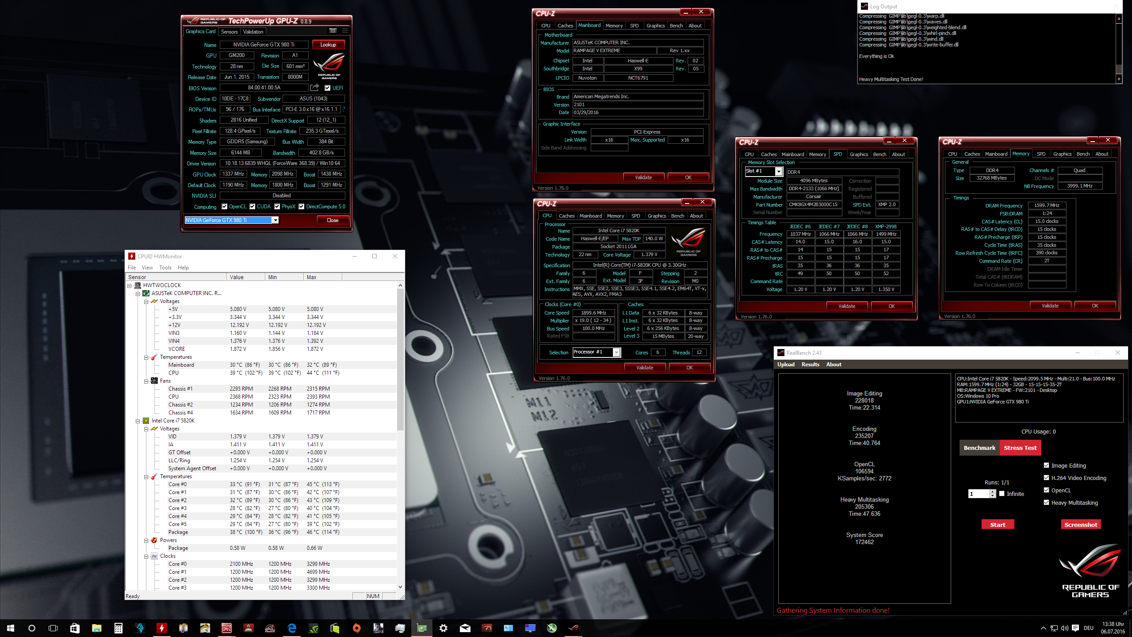Open the Mail app on taskbar
Screen dimensions: 1132x637
(x=465, y=628)
